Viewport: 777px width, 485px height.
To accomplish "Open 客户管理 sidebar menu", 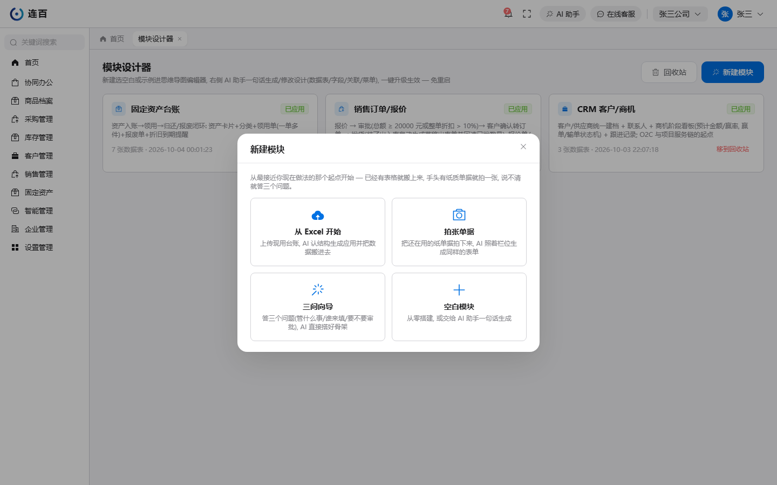I will (45, 156).
